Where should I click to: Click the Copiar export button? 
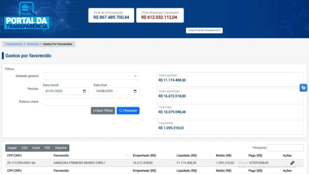coord(12,148)
